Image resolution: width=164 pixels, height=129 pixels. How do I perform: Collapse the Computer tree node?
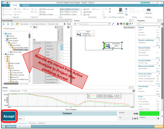tap(4, 54)
